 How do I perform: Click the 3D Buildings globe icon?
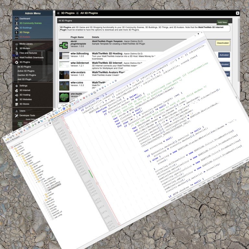[x=17, y=28]
